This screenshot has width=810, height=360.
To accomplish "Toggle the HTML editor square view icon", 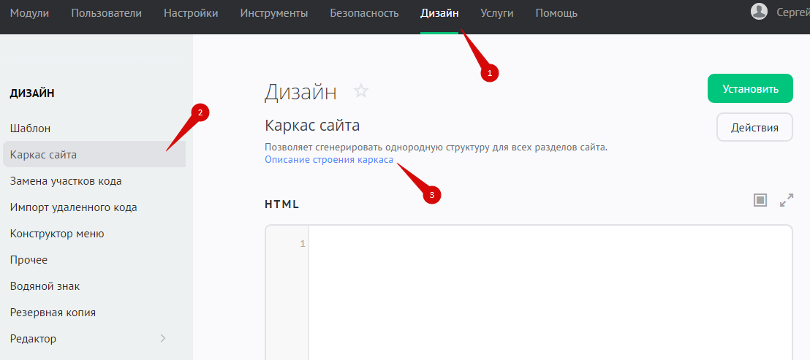I will point(760,200).
